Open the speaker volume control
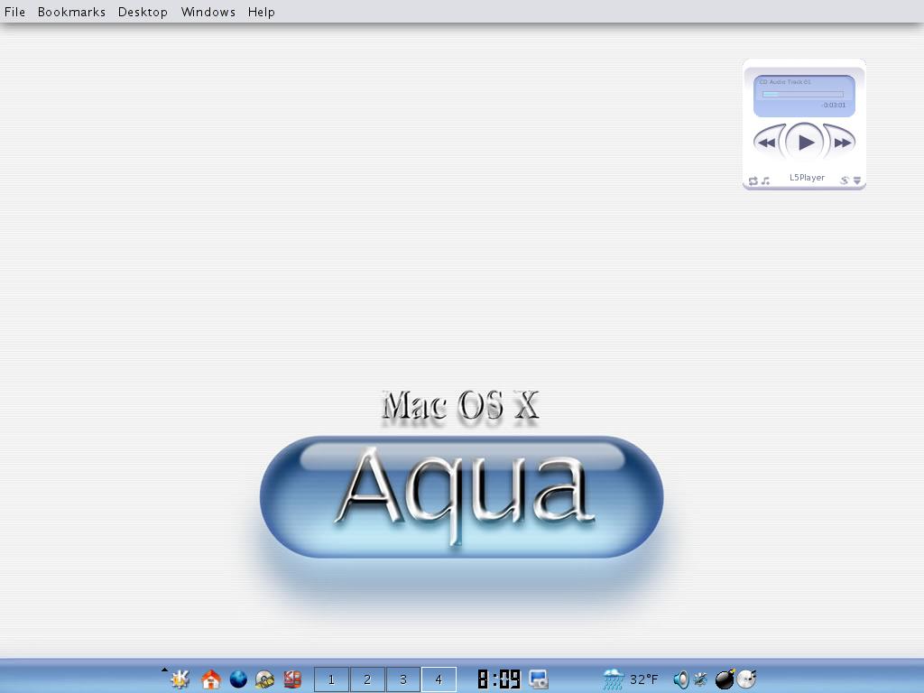924x693 pixels. click(681, 679)
